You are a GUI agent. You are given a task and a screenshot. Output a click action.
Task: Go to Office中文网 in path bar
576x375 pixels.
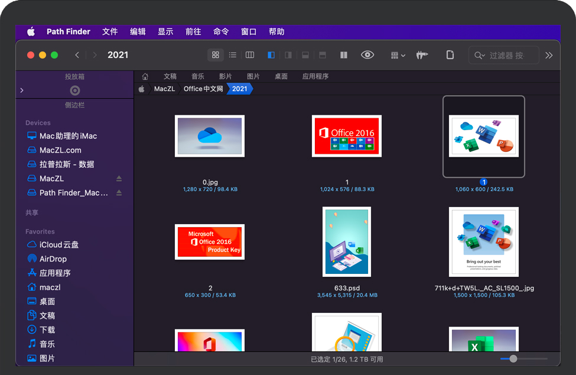[203, 89]
